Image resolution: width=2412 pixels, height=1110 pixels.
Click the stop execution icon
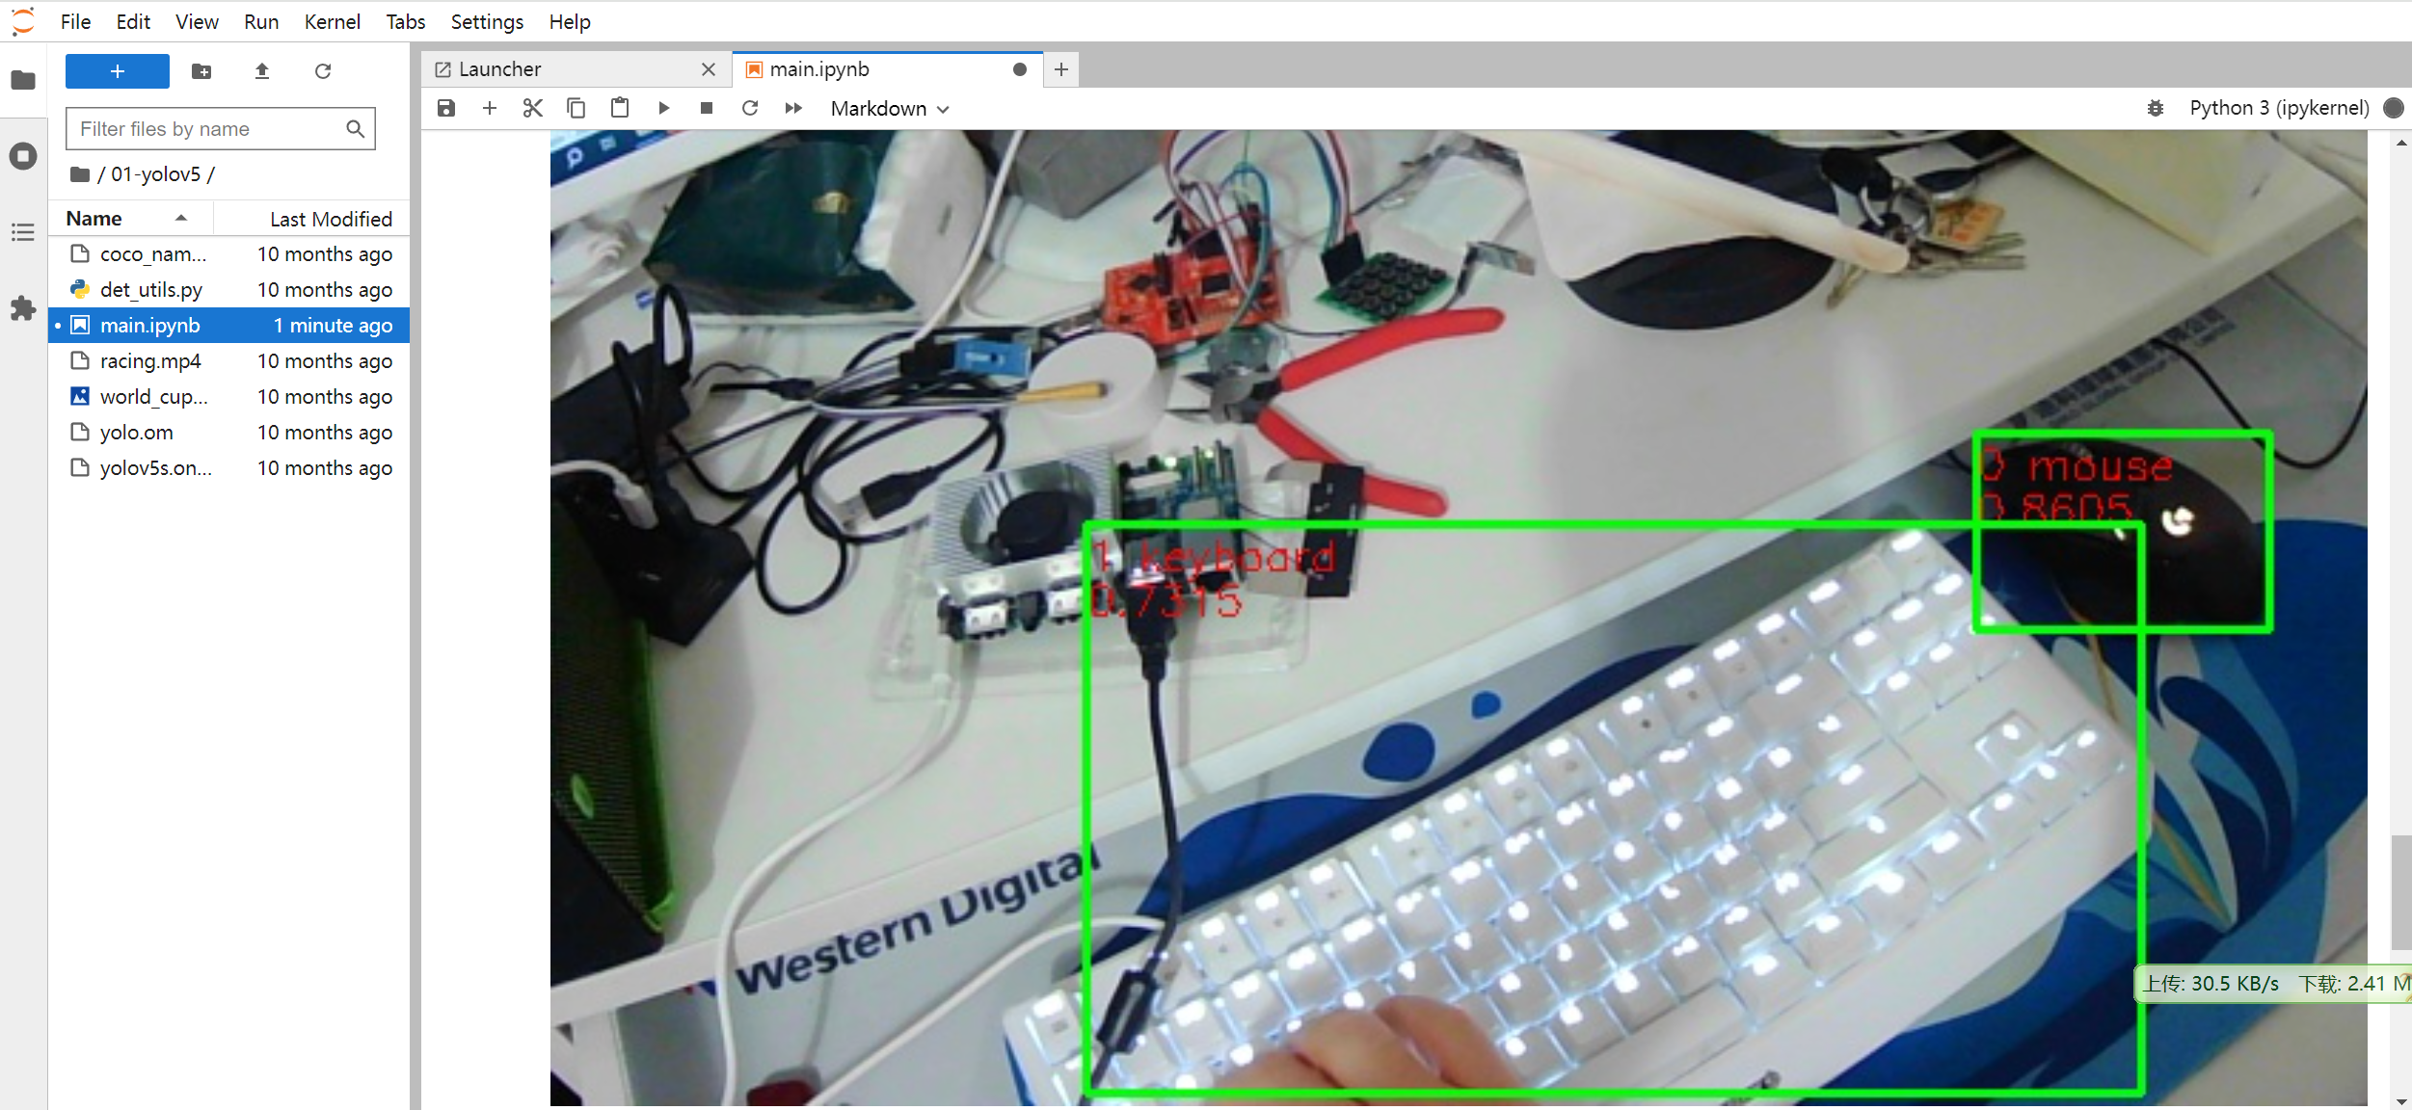pos(706,108)
